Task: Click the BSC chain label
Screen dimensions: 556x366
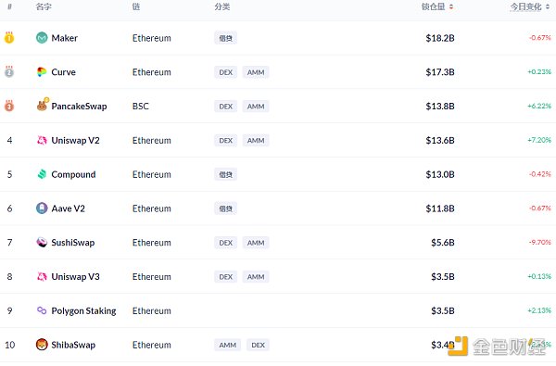Action: click(141, 106)
